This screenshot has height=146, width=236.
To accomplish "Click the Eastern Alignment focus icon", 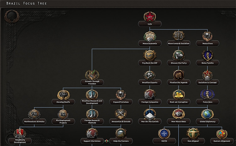I will pyautogui.click(x=222, y=134).
